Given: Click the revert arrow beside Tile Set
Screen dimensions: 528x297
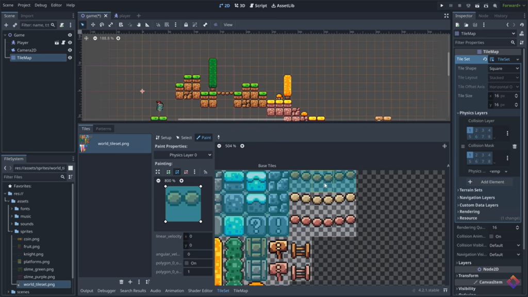Looking at the screenshot, I should 485,59.
